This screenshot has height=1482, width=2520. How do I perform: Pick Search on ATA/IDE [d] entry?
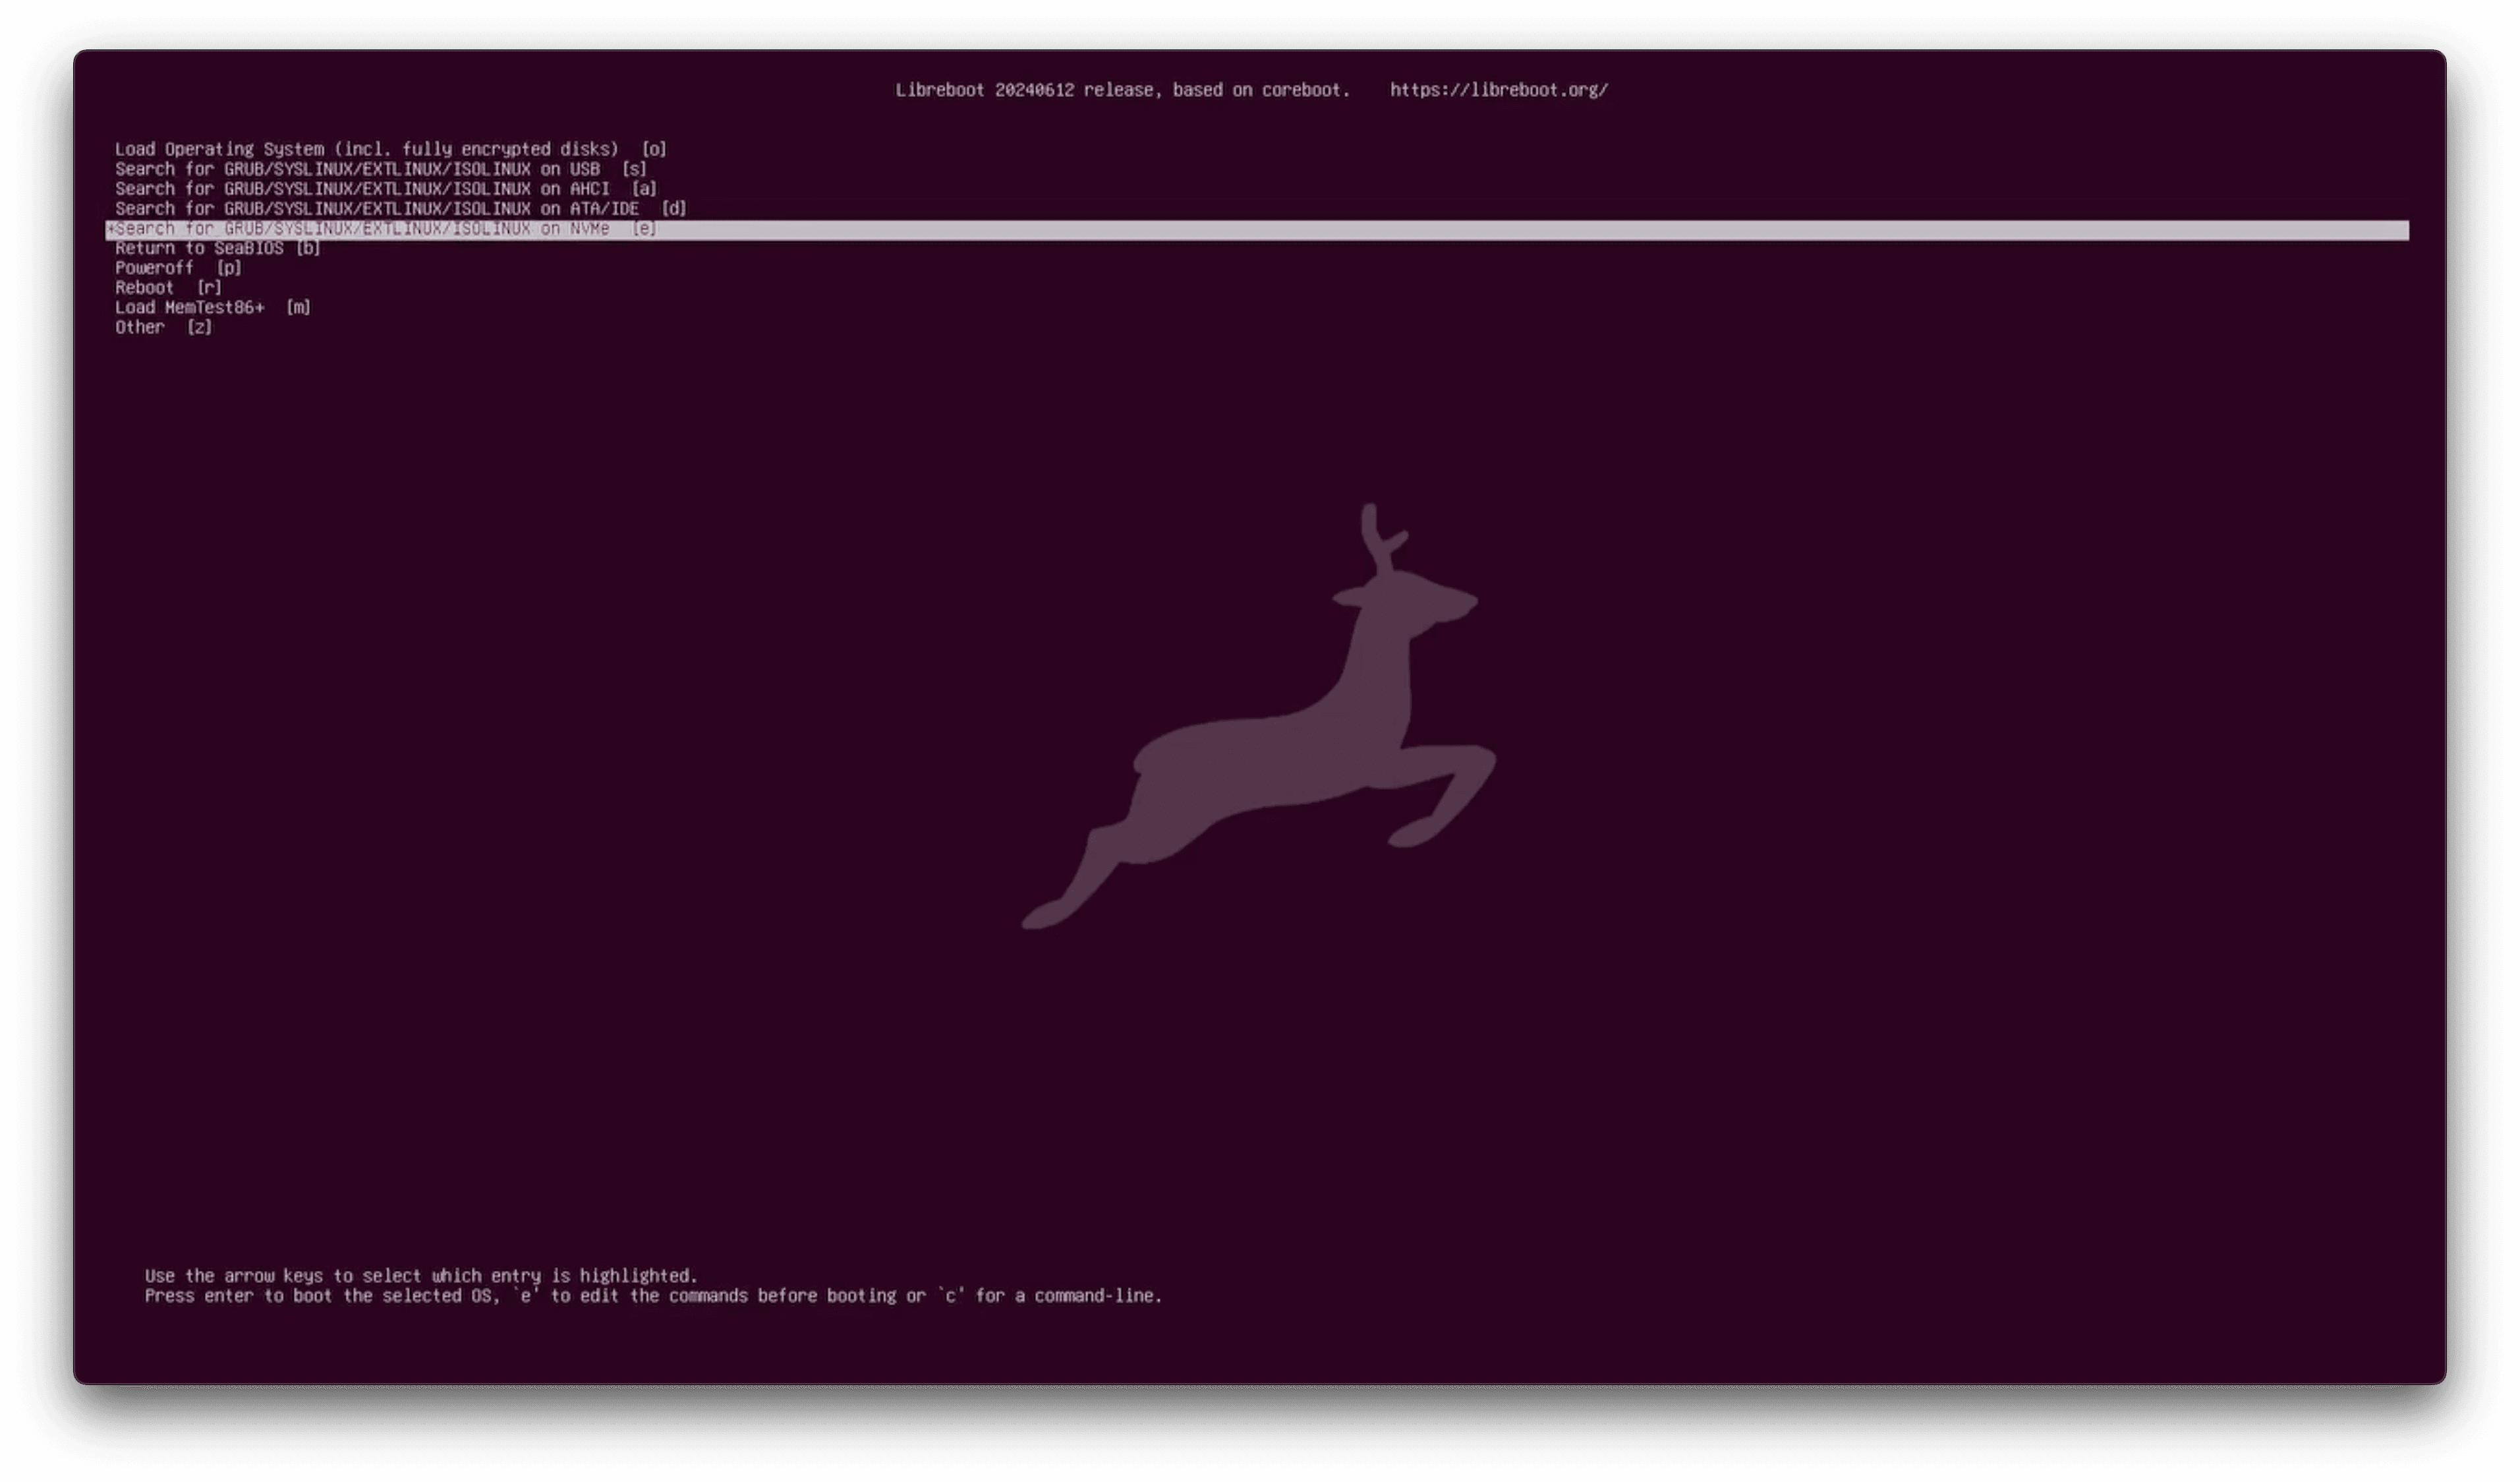400,208
